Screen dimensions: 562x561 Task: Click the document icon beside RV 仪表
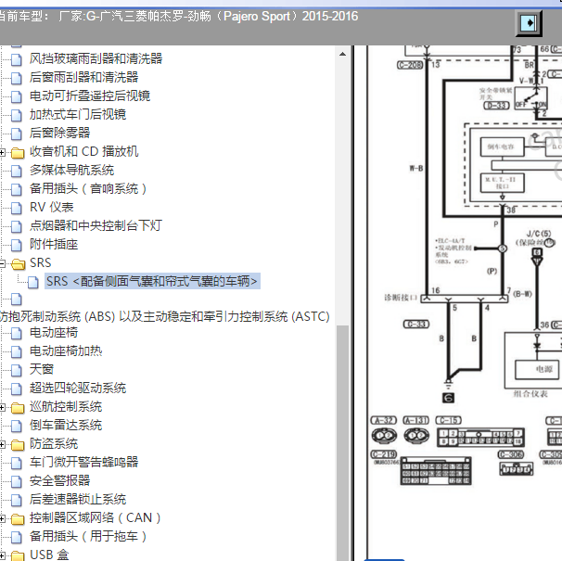(17, 208)
